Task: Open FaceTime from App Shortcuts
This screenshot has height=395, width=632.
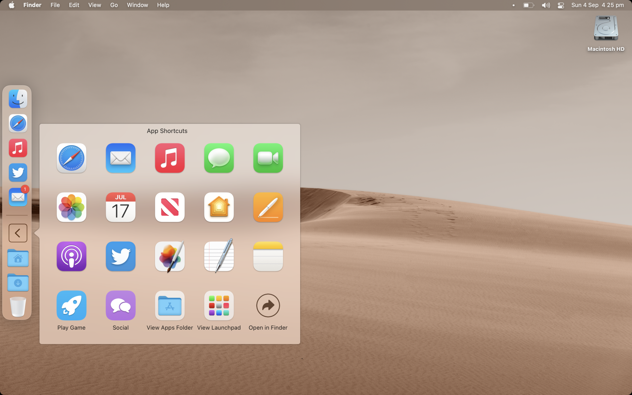Action: pyautogui.click(x=268, y=158)
